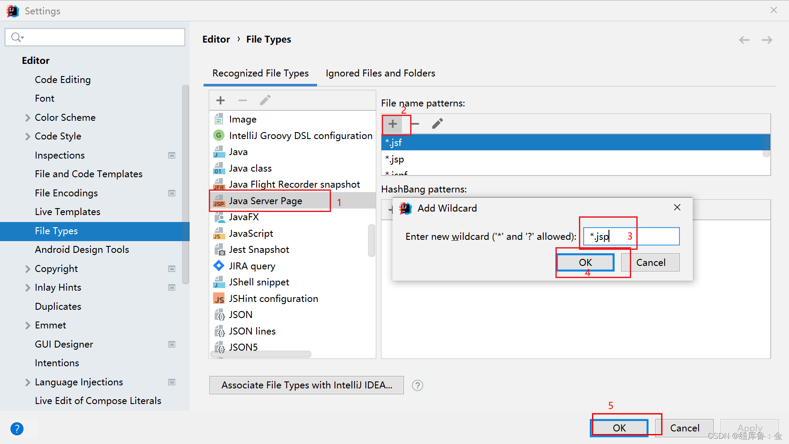This screenshot has width=789, height=444.
Task: Click Associate File Types with IntelliJ IDEA button
Action: pos(307,385)
